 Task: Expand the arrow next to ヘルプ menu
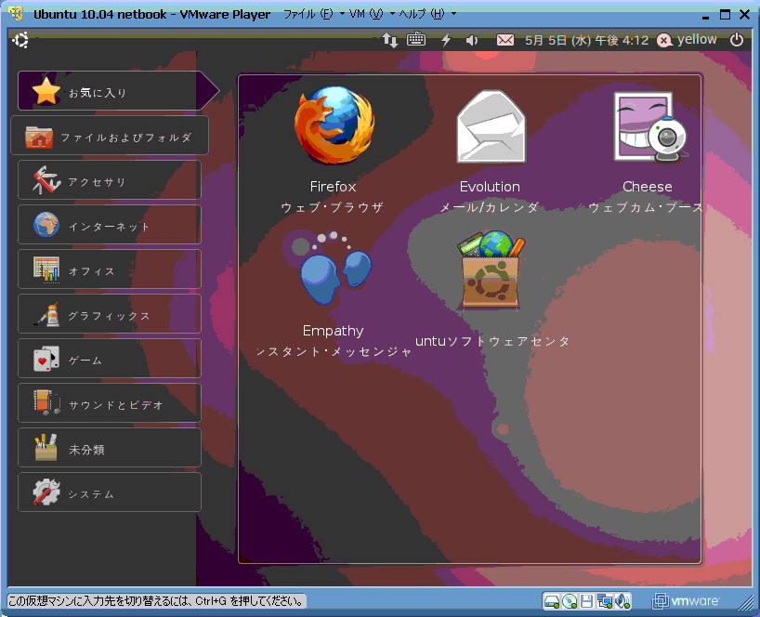[x=453, y=14]
